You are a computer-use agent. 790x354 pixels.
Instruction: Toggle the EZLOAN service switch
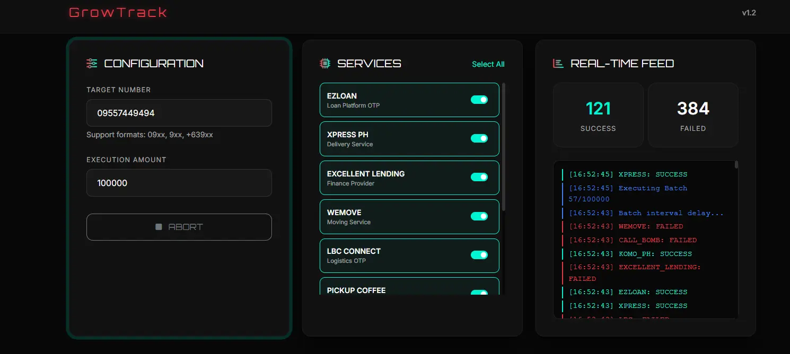point(479,100)
